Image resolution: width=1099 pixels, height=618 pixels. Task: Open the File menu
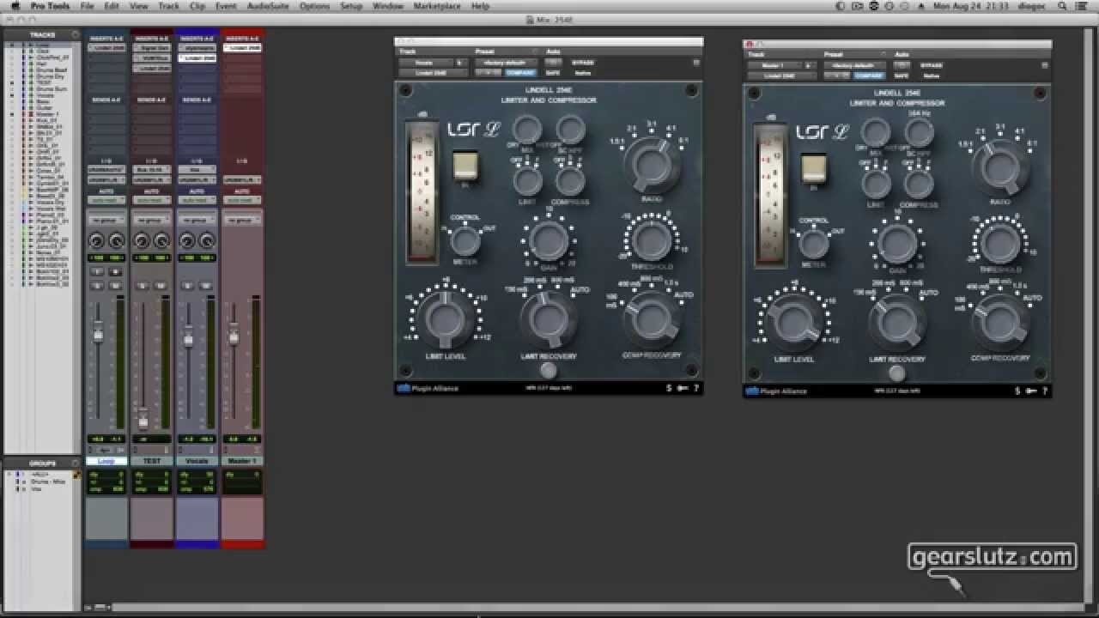[87, 6]
